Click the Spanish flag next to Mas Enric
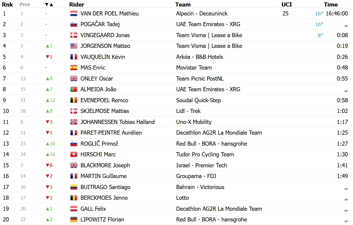The width and height of the screenshot is (353, 225). (74, 68)
